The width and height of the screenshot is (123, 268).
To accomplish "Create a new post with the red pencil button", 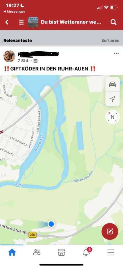I will [110, 231].
